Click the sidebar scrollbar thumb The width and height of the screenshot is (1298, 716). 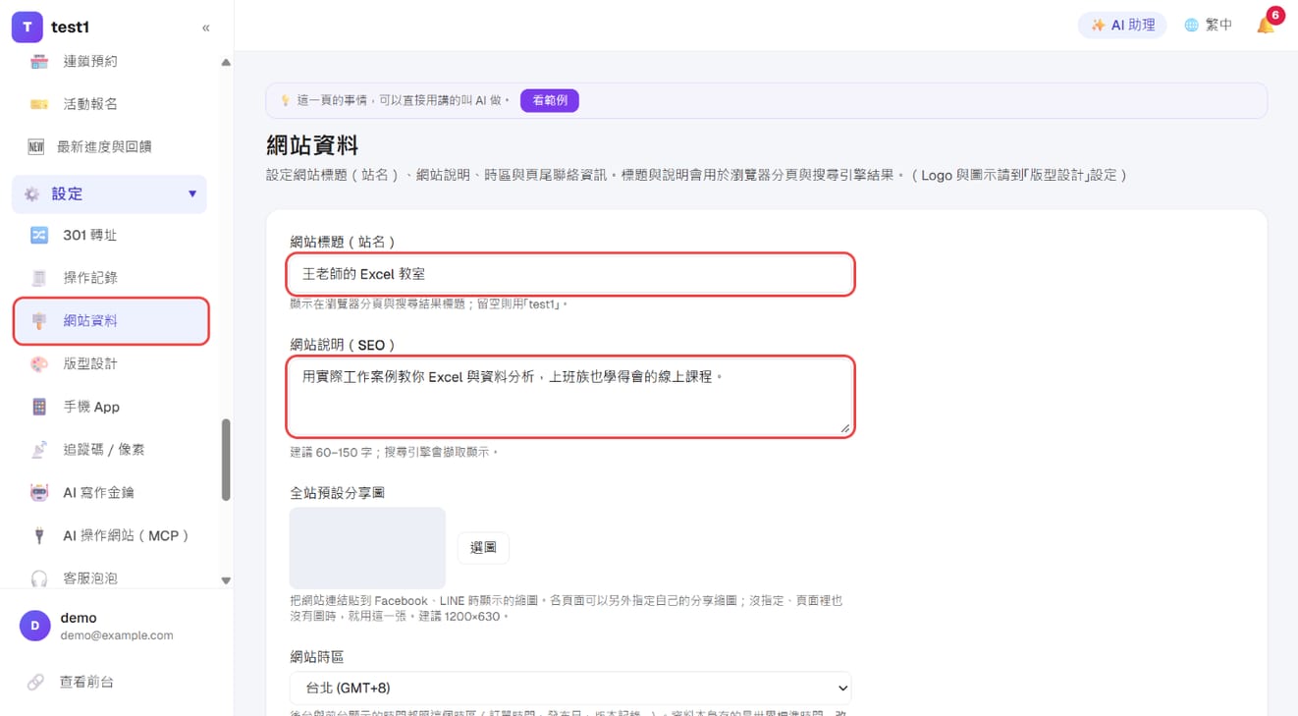pyautogui.click(x=226, y=460)
